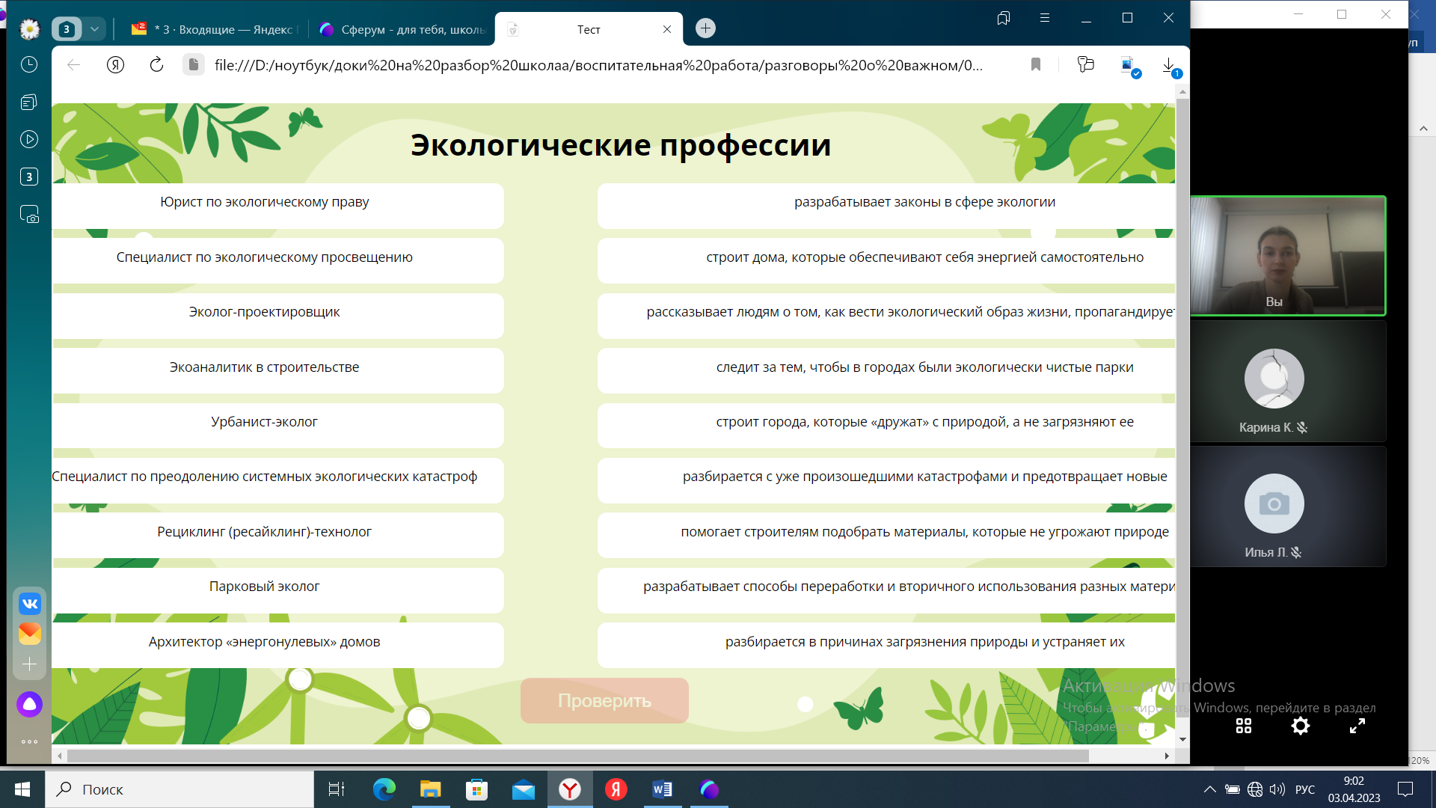The height and width of the screenshot is (808, 1436).
Task: Open the screenshot tool icon in sidebar
Action: pyautogui.click(x=29, y=215)
